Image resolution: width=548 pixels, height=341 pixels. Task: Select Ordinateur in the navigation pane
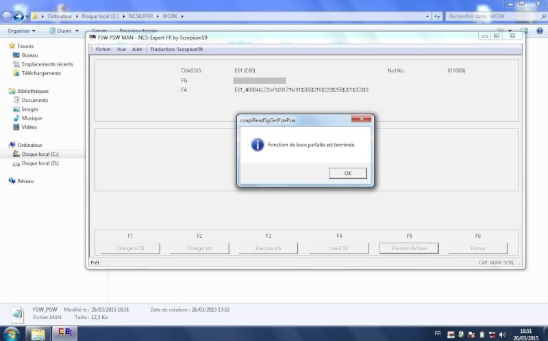pyautogui.click(x=29, y=145)
